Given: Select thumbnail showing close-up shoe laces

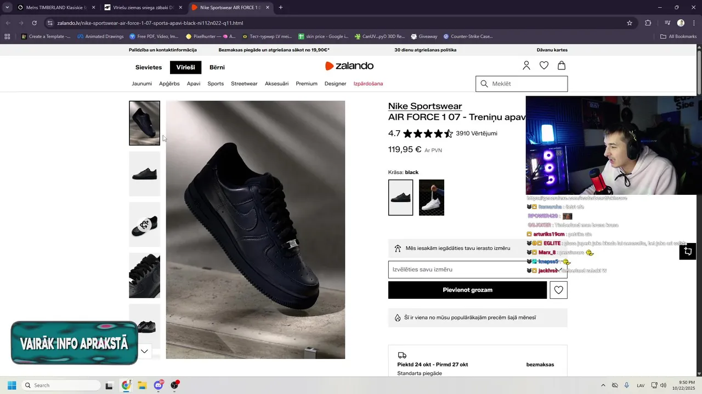Looking at the screenshot, I should (144, 275).
